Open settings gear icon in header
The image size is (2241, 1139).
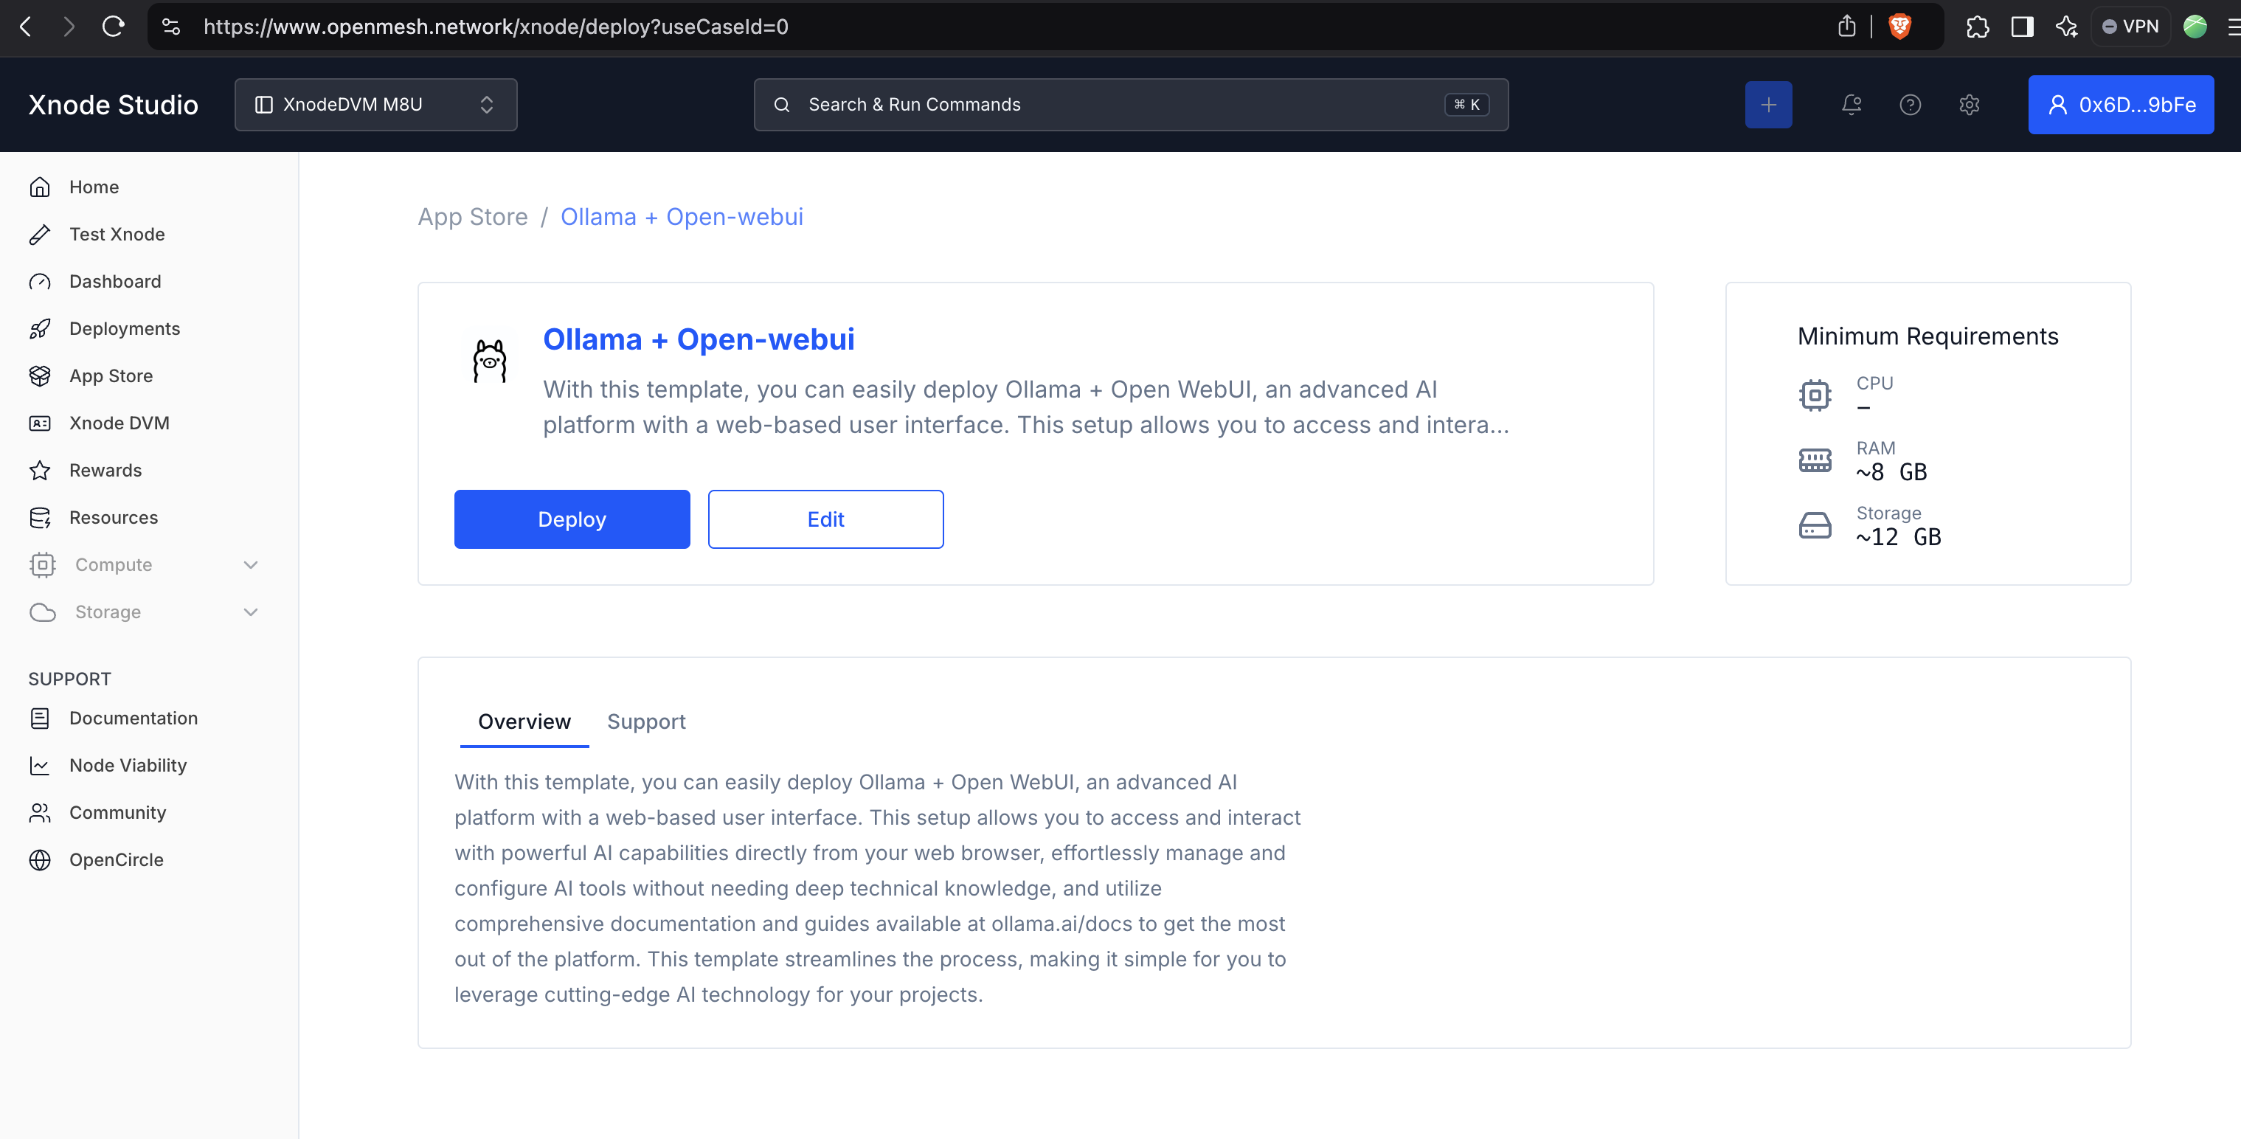[1969, 105]
